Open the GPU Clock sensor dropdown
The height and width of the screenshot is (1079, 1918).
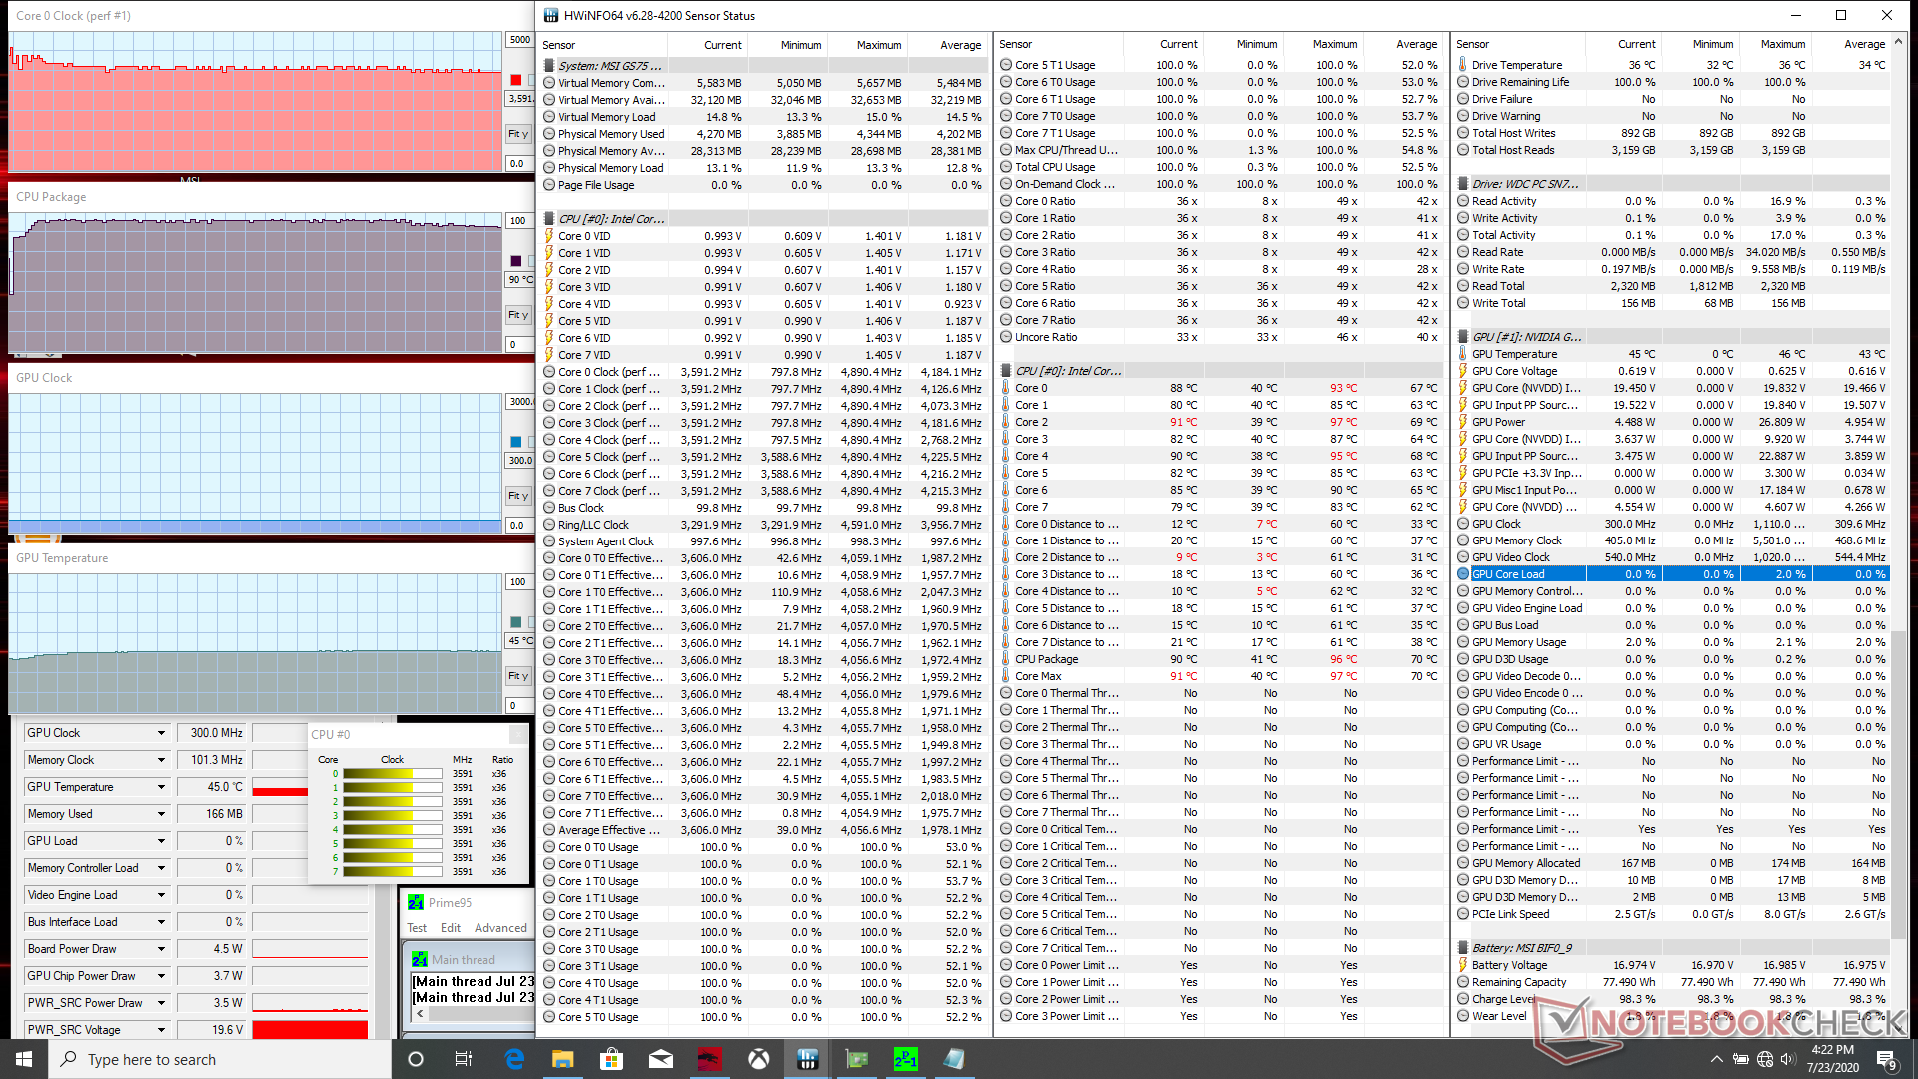pos(161,733)
